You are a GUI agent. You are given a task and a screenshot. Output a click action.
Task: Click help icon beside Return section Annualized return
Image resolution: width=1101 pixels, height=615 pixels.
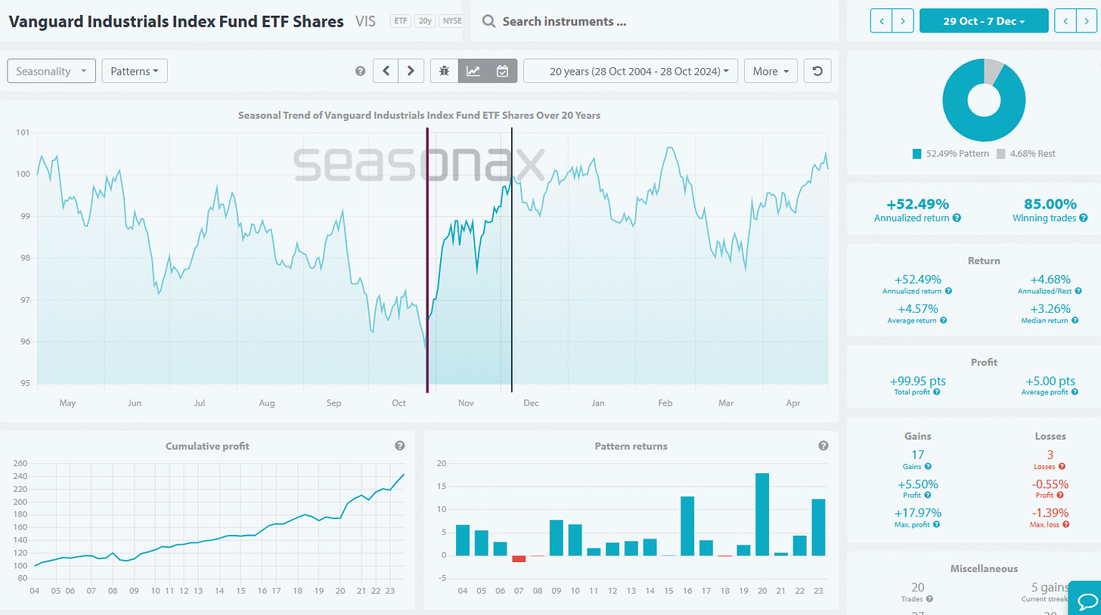coord(948,291)
